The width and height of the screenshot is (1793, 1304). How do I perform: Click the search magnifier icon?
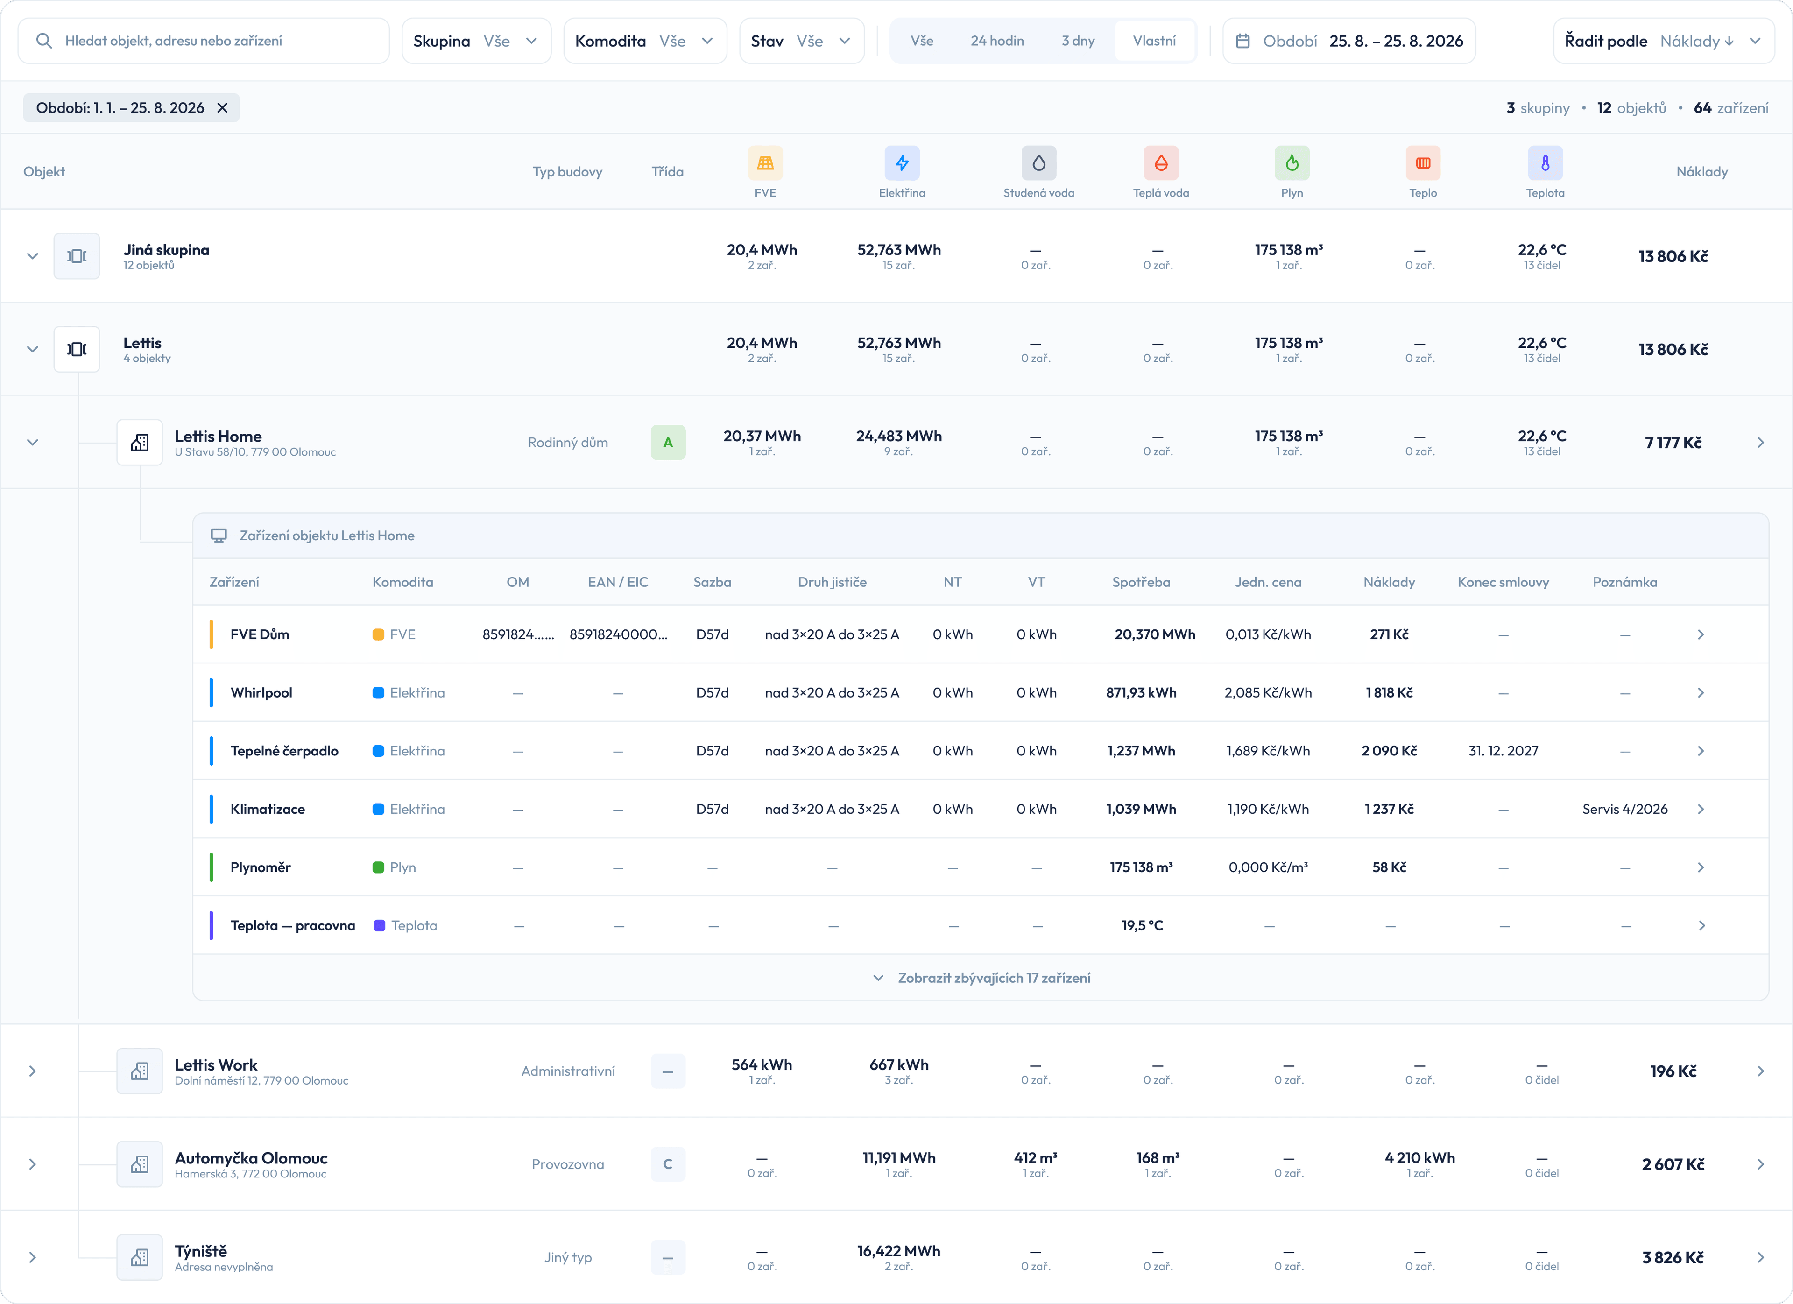[44, 41]
